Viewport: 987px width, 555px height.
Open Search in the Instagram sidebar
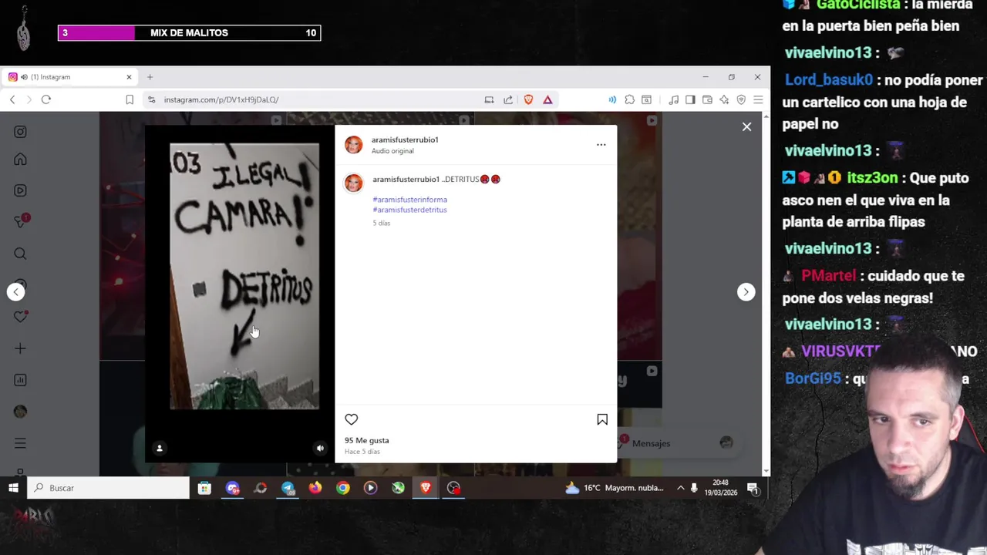pyautogui.click(x=20, y=254)
